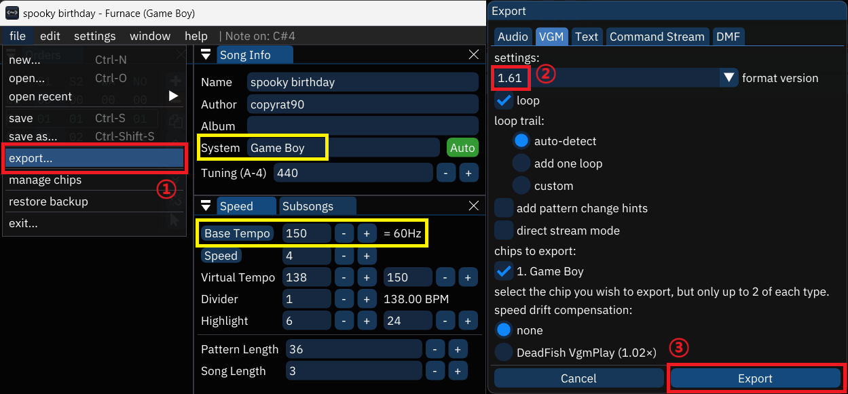Click the export... menu entry
Image resolution: width=848 pixels, height=394 pixels.
click(94, 159)
